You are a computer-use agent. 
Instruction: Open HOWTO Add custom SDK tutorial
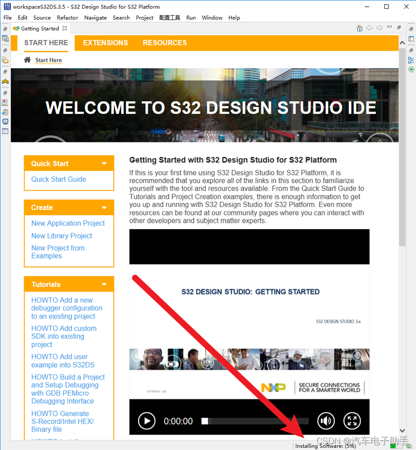(x=64, y=336)
